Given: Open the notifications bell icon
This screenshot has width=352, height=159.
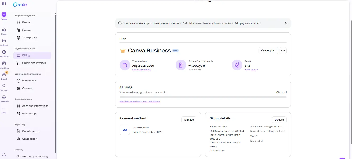Looking at the screenshot, I should 4,155.
